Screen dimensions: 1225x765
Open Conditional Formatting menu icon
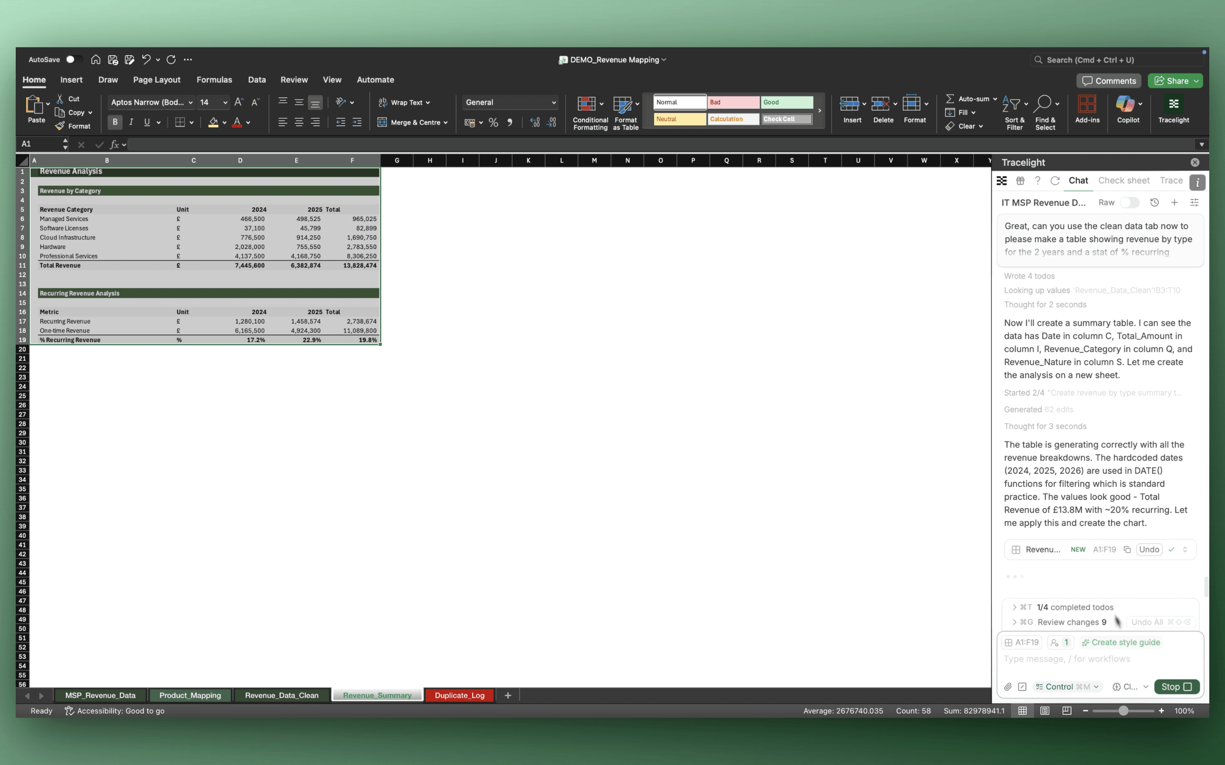pos(586,104)
